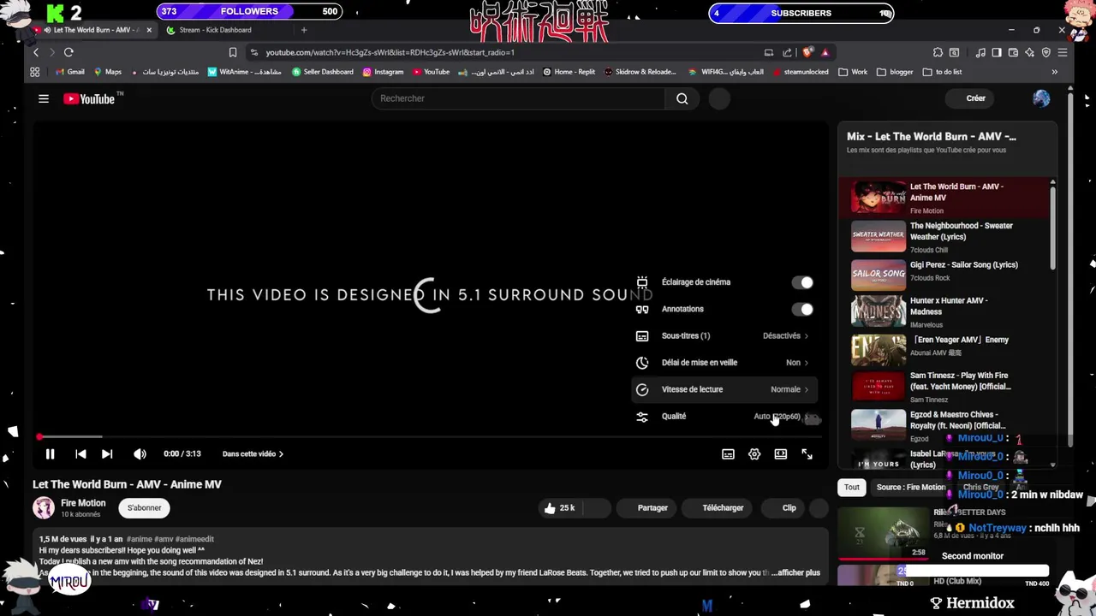Open the Fire Motion channel avatar

click(x=44, y=508)
